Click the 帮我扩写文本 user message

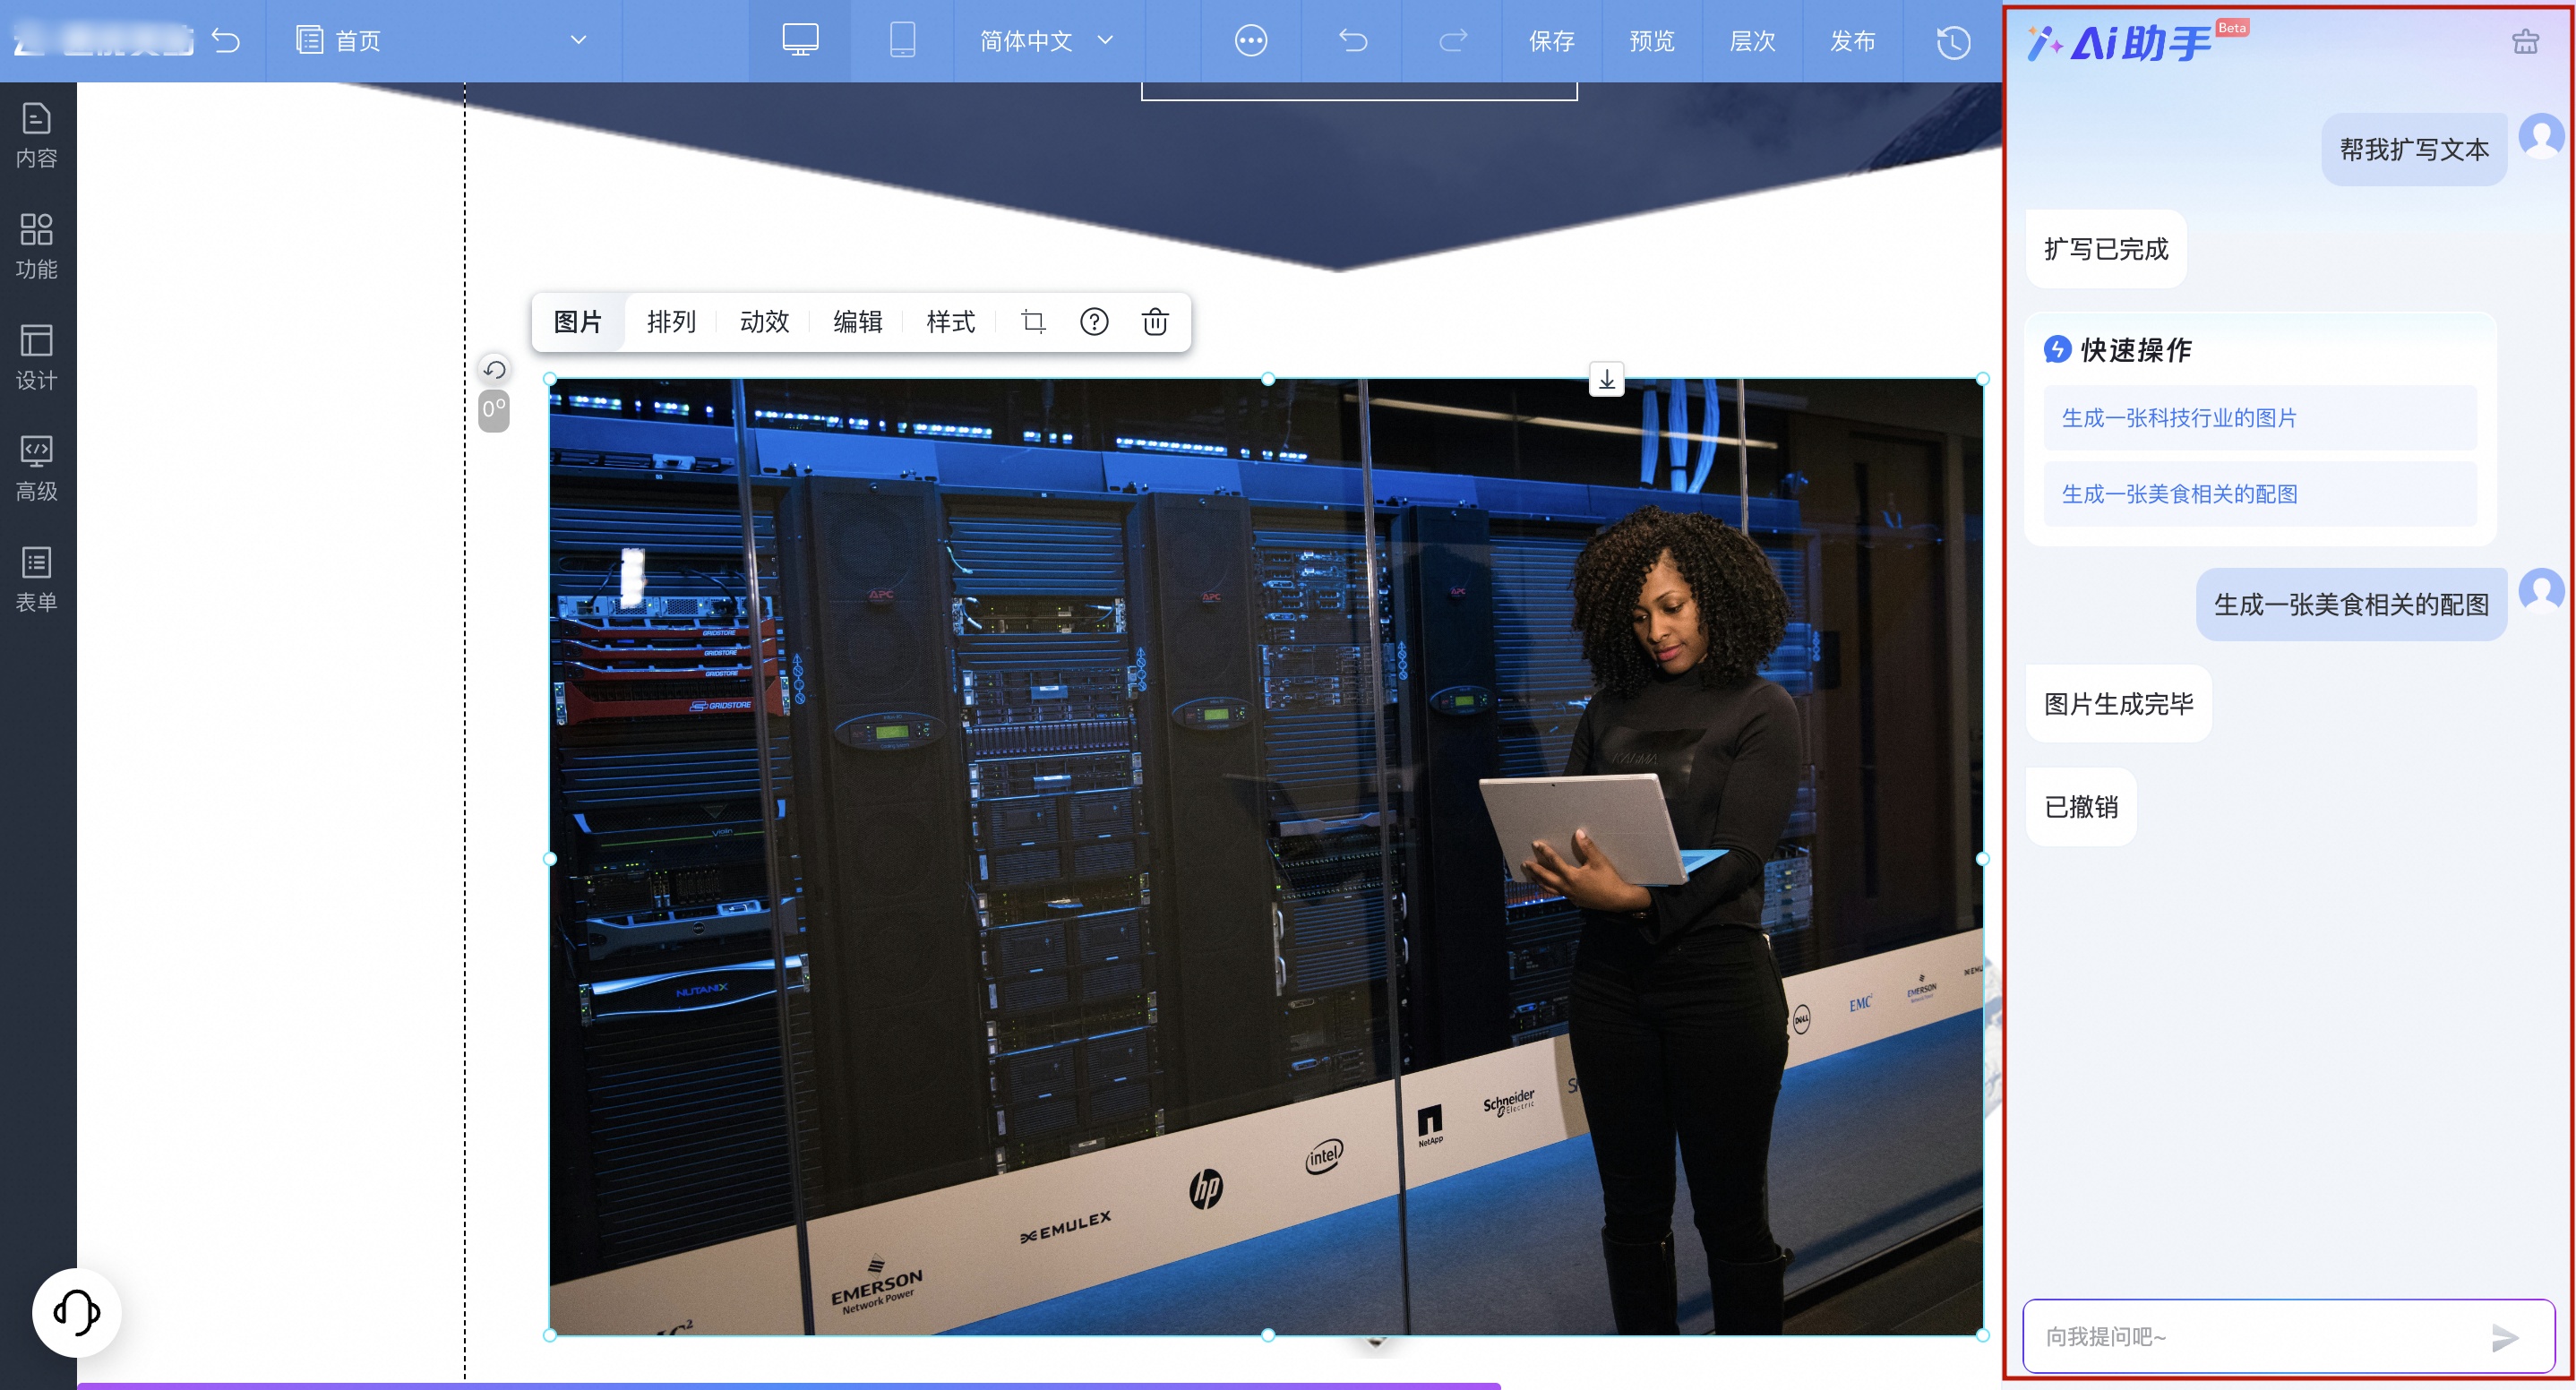coord(2414,150)
